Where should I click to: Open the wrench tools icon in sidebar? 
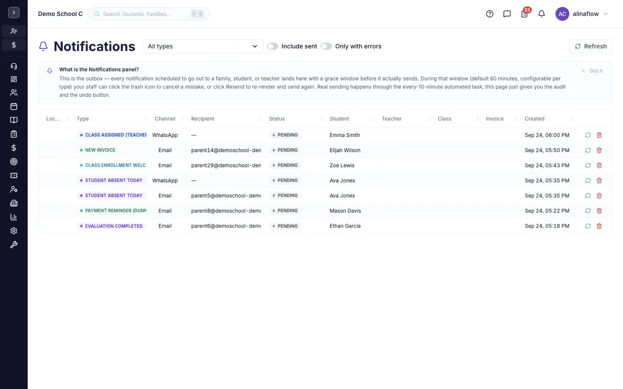(x=14, y=245)
